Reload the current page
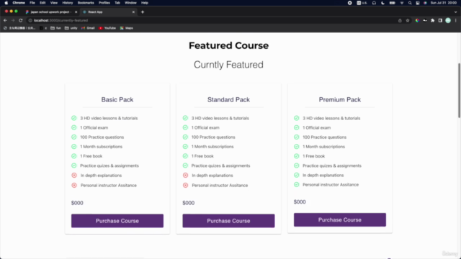This screenshot has height=259, width=461. coord(21,21)
